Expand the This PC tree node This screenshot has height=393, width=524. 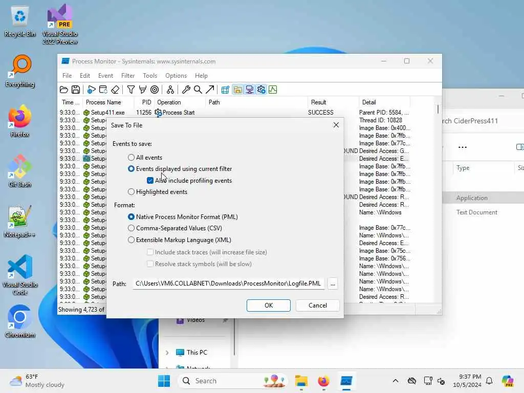167,353
